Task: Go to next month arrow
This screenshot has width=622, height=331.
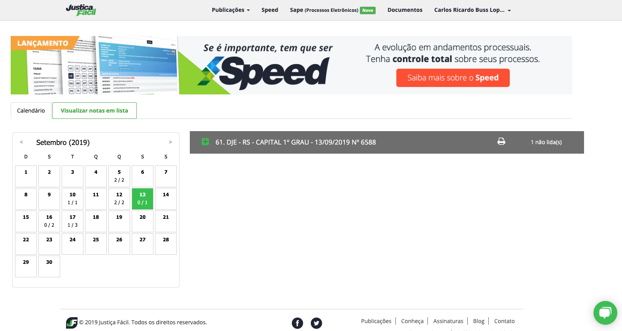Action: click(170, 142)
